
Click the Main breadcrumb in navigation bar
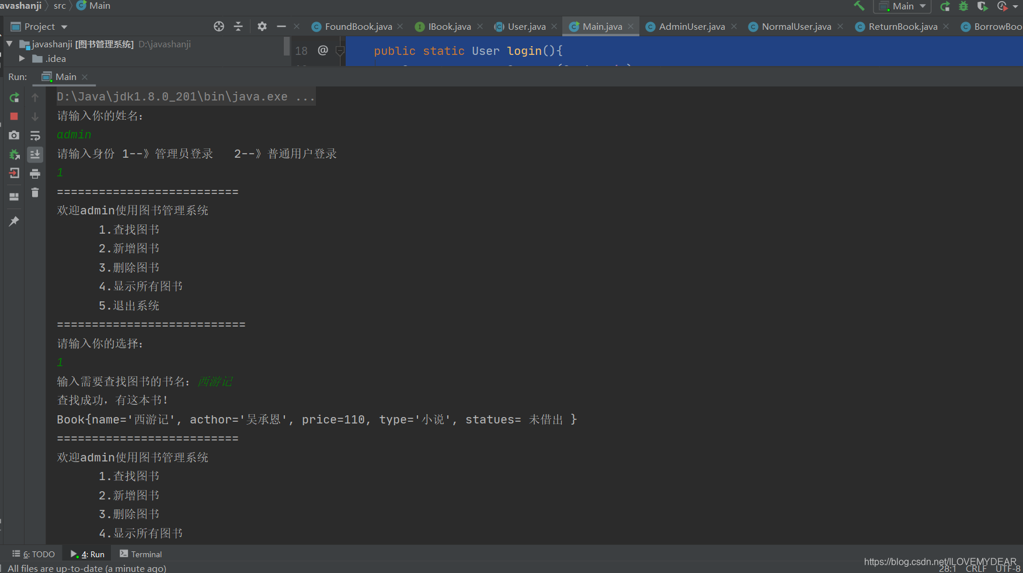click(93, 6)
